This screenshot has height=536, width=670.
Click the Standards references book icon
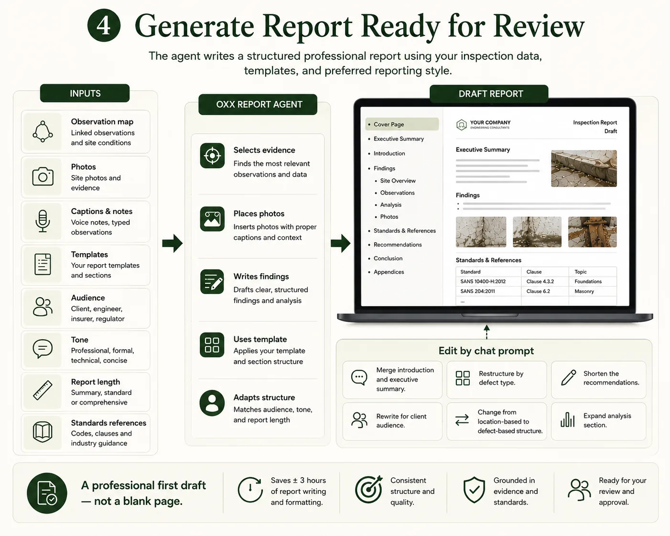coord(43,432)
